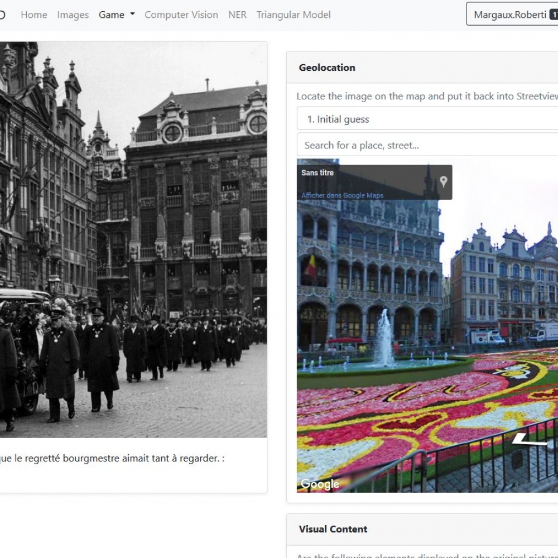
Task: Follow the 'Afficher dans Google Maps' link
Action: 342,195
